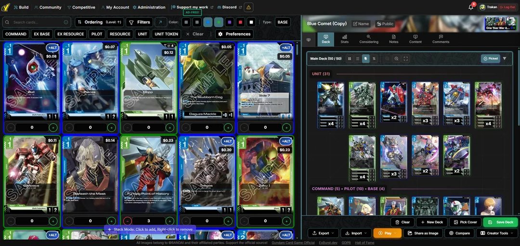Click the panel icon left of Deck tab
This screenshot has height=246, width=520.
coord(309,40)
